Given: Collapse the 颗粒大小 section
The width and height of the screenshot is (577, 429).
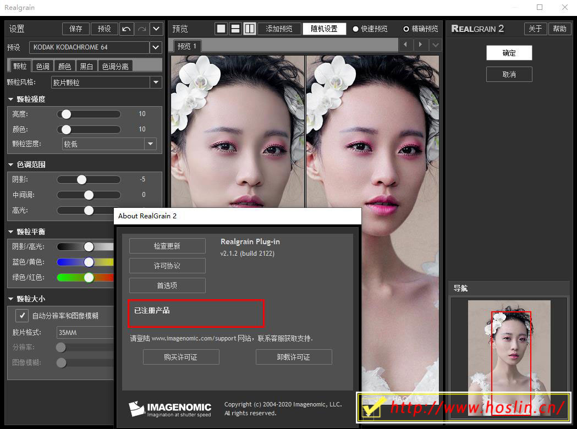Looking at the screenshot, I should point(10,299).
